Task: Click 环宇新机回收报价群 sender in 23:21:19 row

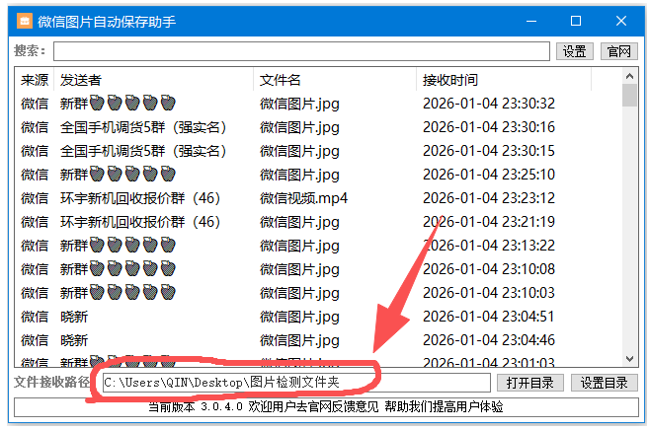Action: tap(140, 222)
